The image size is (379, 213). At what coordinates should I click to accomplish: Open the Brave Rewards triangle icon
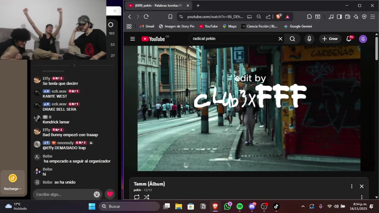(287, 17)
